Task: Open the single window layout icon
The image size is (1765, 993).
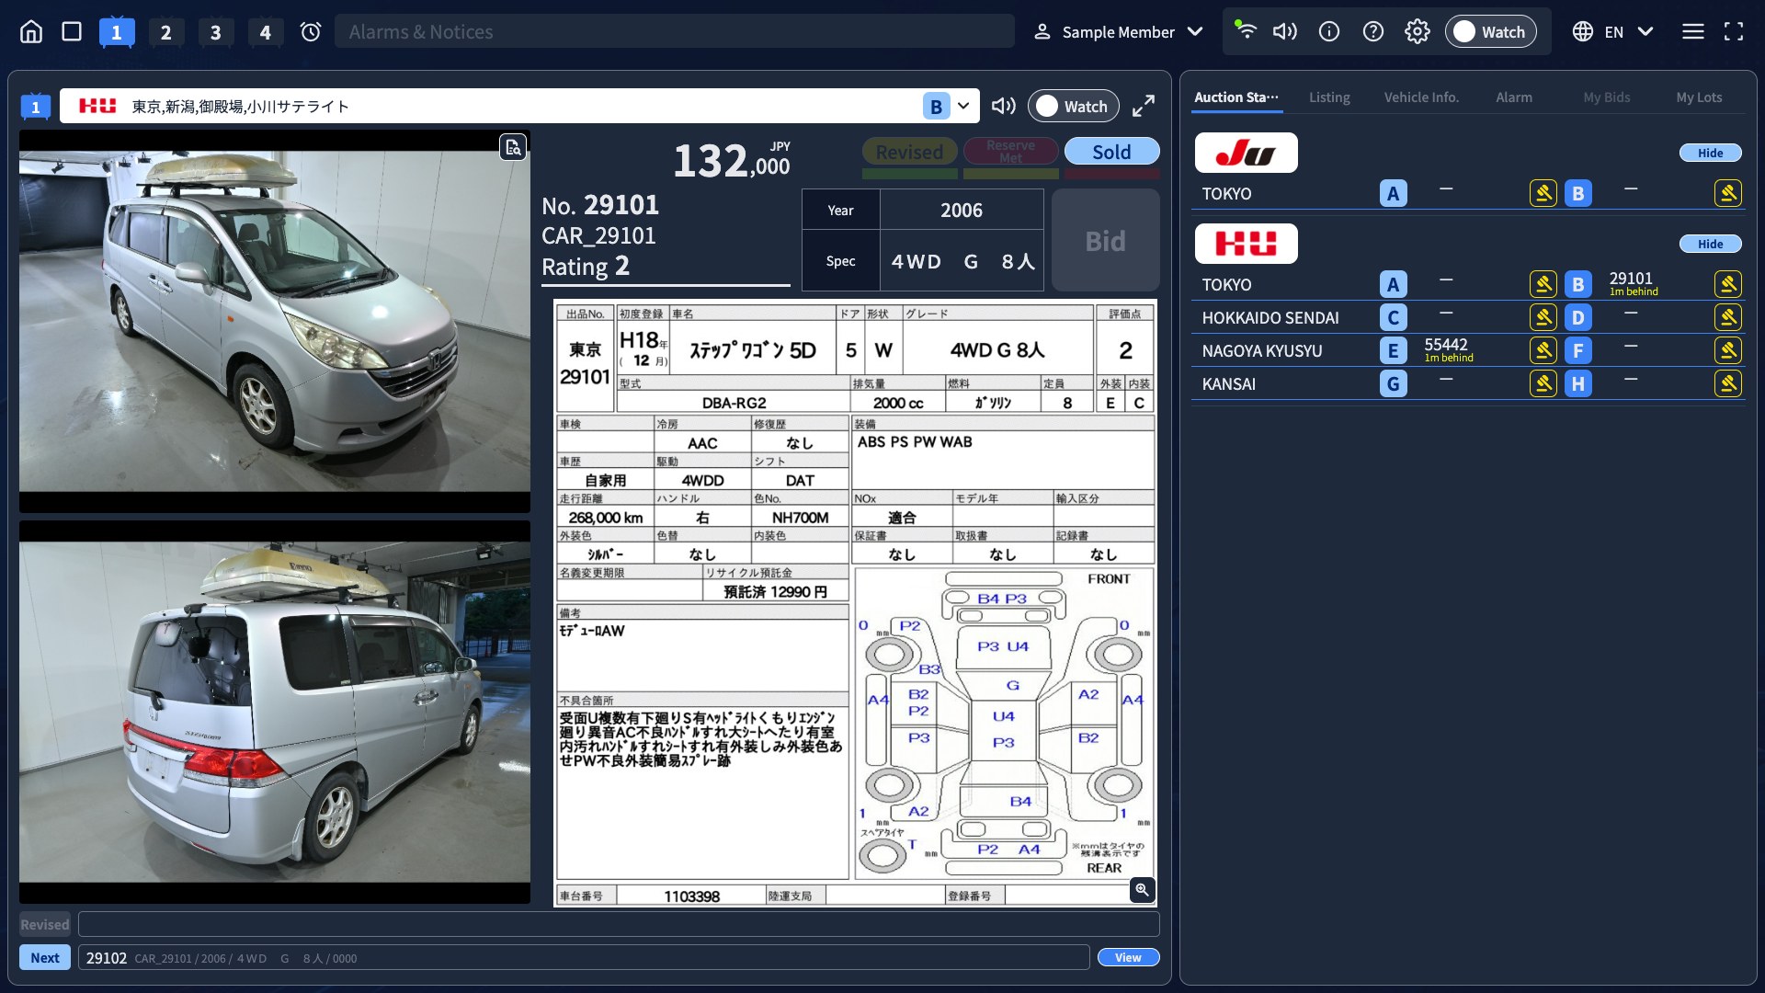Action: click(x=72, y=32)
